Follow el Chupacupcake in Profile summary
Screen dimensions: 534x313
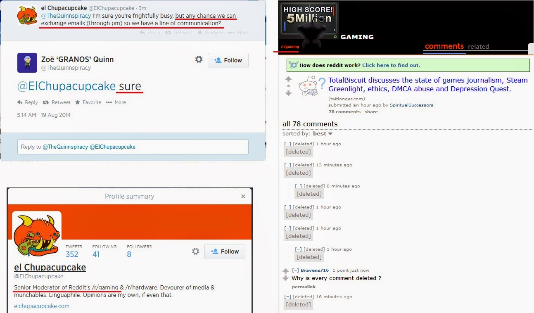pyautogui.click(x=225, y=251)
